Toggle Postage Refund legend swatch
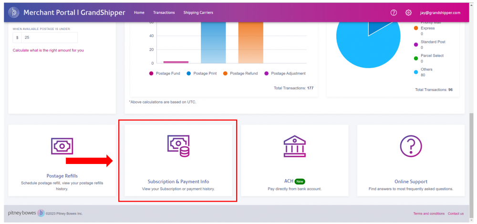477x224 pixels. pos(225,73)
